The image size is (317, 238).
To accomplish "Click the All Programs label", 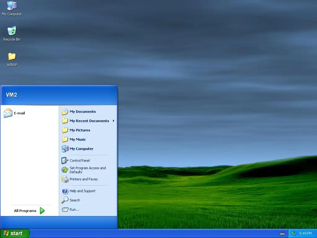I will (25, 211).
